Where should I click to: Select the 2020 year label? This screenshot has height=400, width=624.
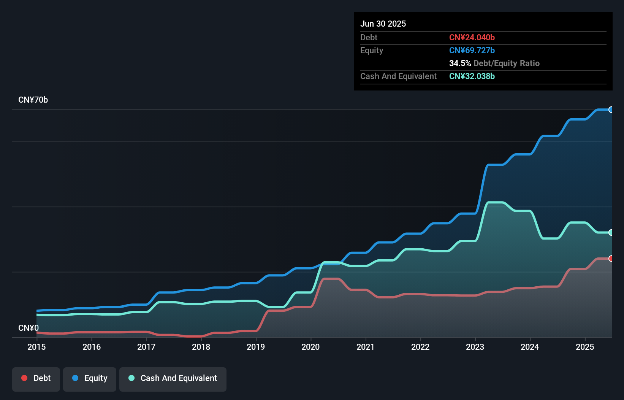pyautogui.click(x=311, y=347)
